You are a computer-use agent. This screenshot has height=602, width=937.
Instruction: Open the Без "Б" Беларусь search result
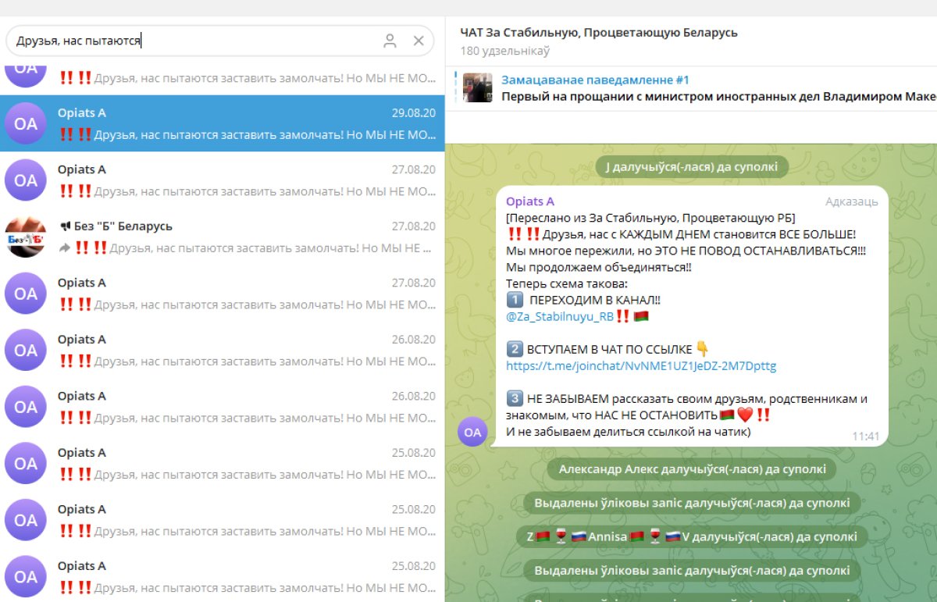223,237
